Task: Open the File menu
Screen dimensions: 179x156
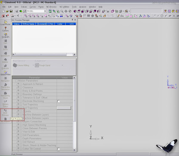Action: 4,7
